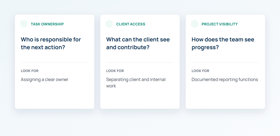Click LOOK FOR label in Client Access card
This screenshot has height=136, width=280.
(115, 71)
